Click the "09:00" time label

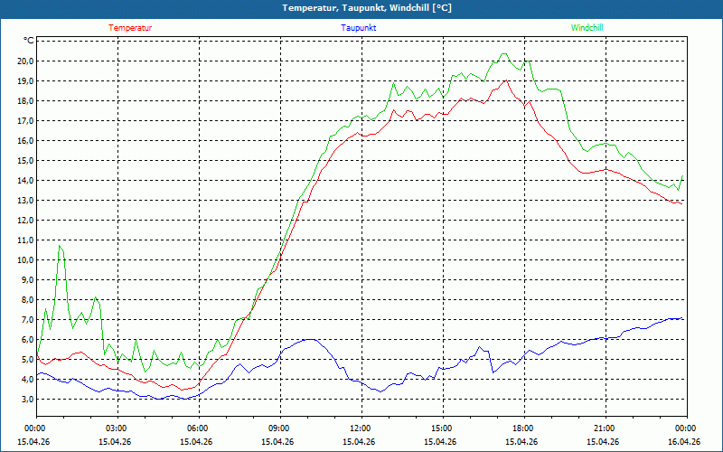pyautogui.click(x=280, y=428)
